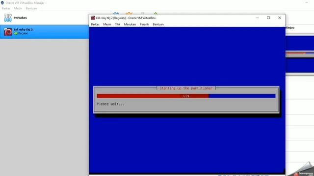The image size is (314, 176).
Task: Open Berkas menu in VirtualBox Manager
Action: [6, 8]
